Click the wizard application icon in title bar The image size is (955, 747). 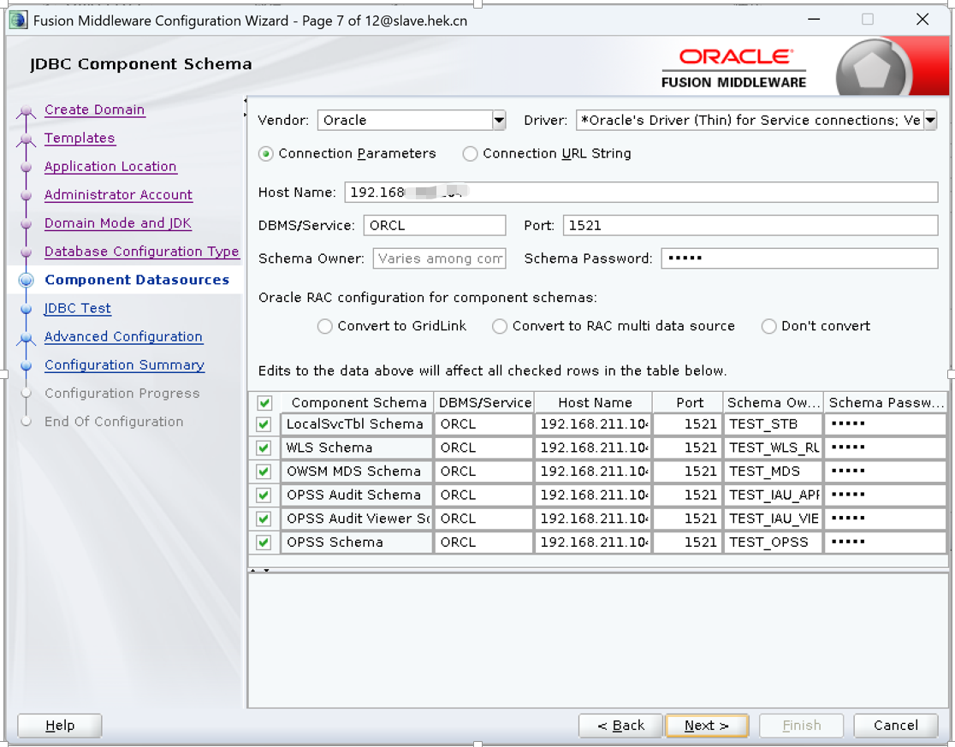coord(18,20)
